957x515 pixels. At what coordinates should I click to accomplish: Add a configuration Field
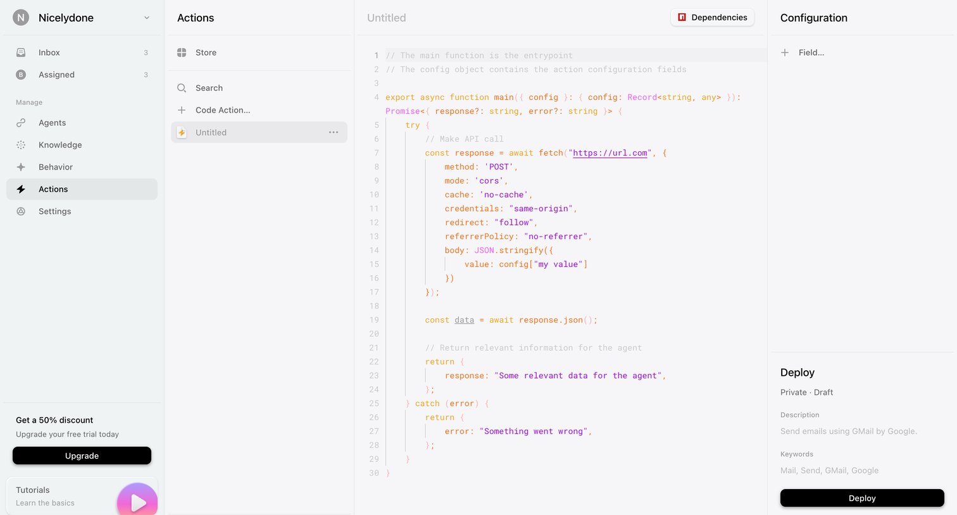(862, 53)
